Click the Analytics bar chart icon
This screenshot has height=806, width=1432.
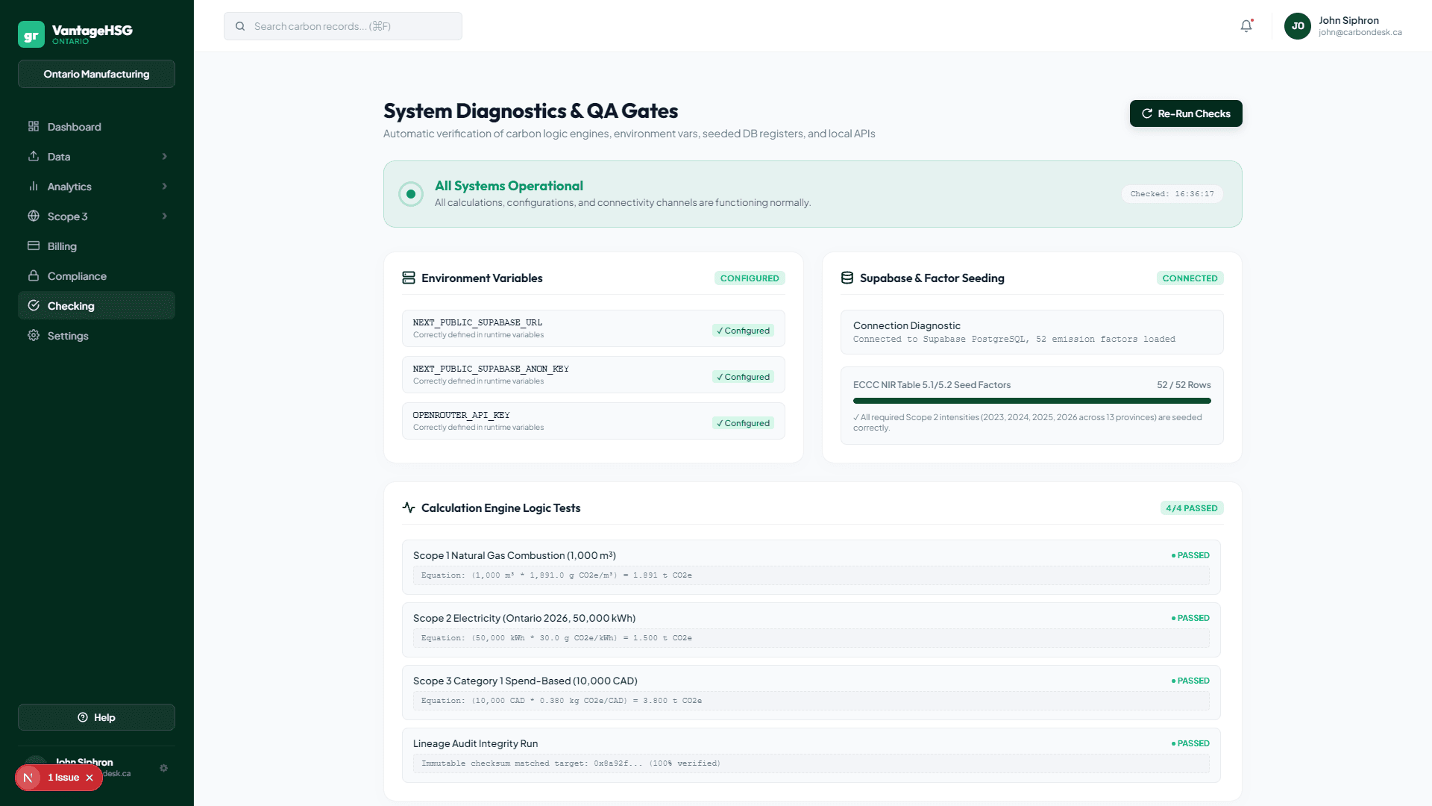pyautogui.click(x=34, y=186)
